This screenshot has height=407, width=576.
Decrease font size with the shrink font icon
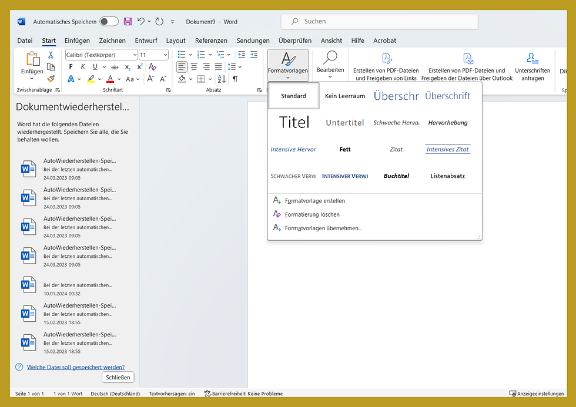[163, 79]
